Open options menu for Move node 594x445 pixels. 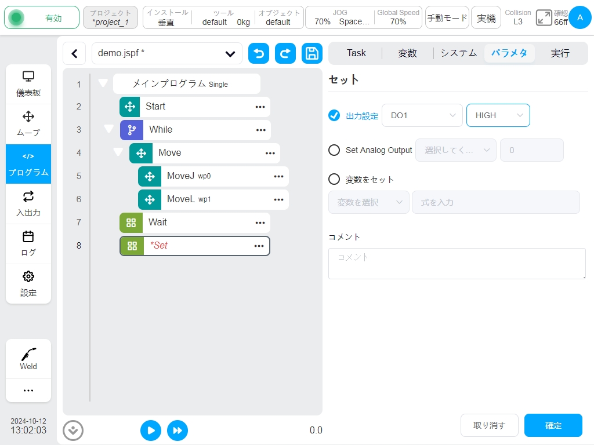[270, 153]
